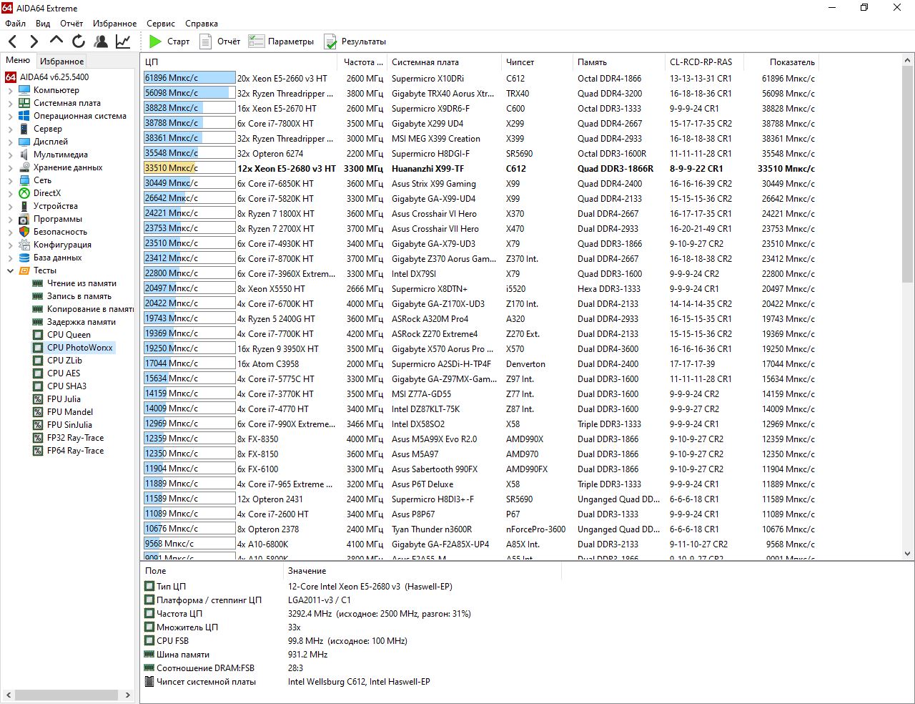Sort by the ЦП column header

coord(239,62)
